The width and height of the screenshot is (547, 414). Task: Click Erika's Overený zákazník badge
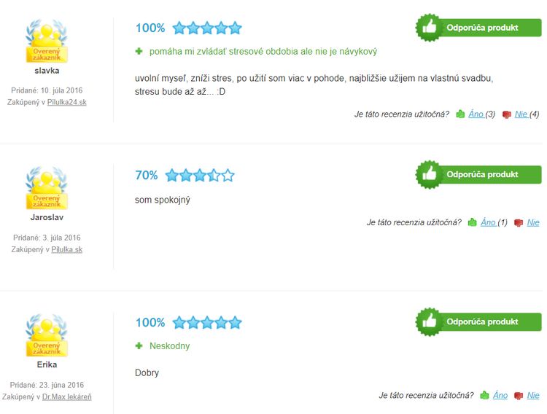47,335
